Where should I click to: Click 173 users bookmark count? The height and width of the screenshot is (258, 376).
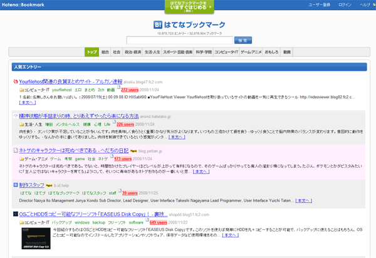coord(123,159)
